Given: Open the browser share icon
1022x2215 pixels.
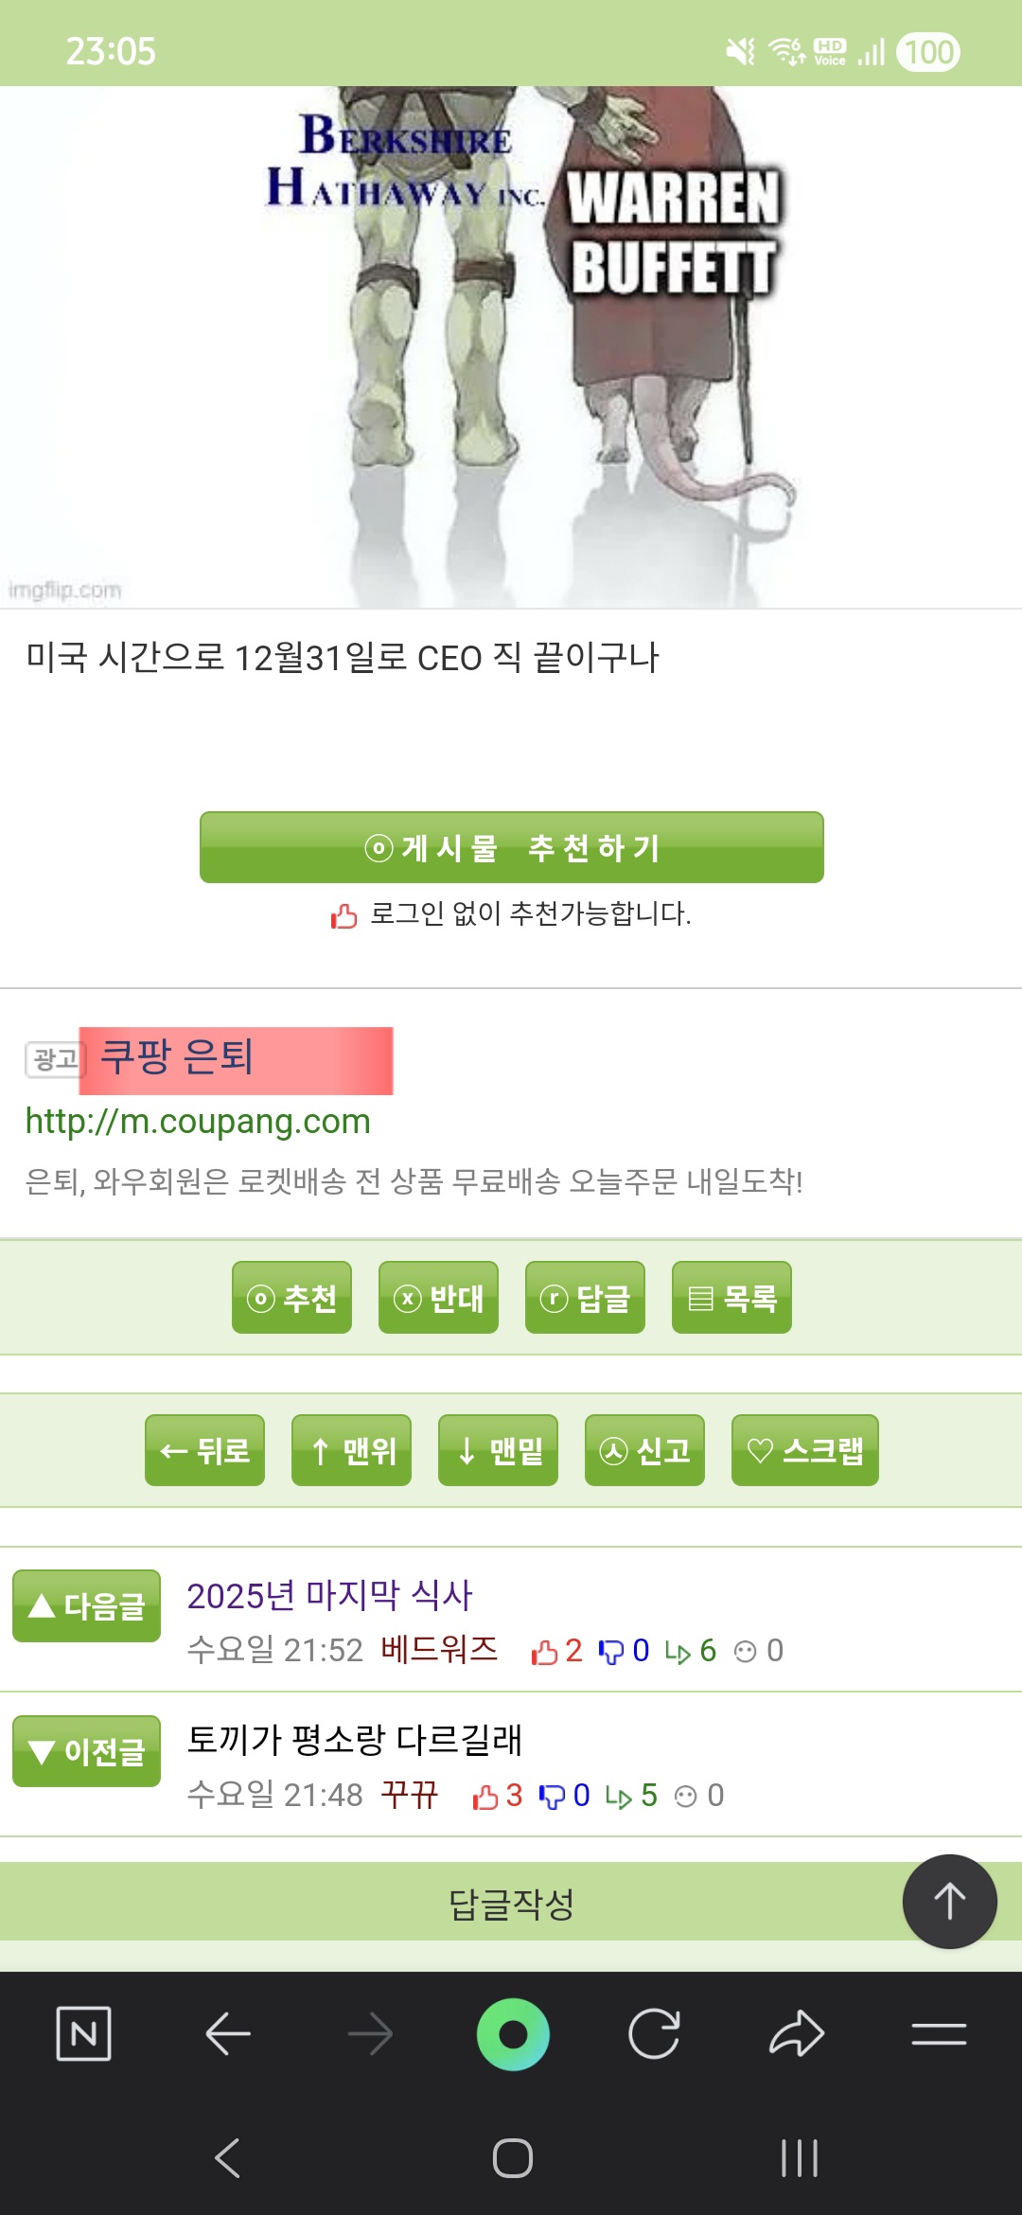Looking at the screenshot, I should click(x=797, y=2032).
